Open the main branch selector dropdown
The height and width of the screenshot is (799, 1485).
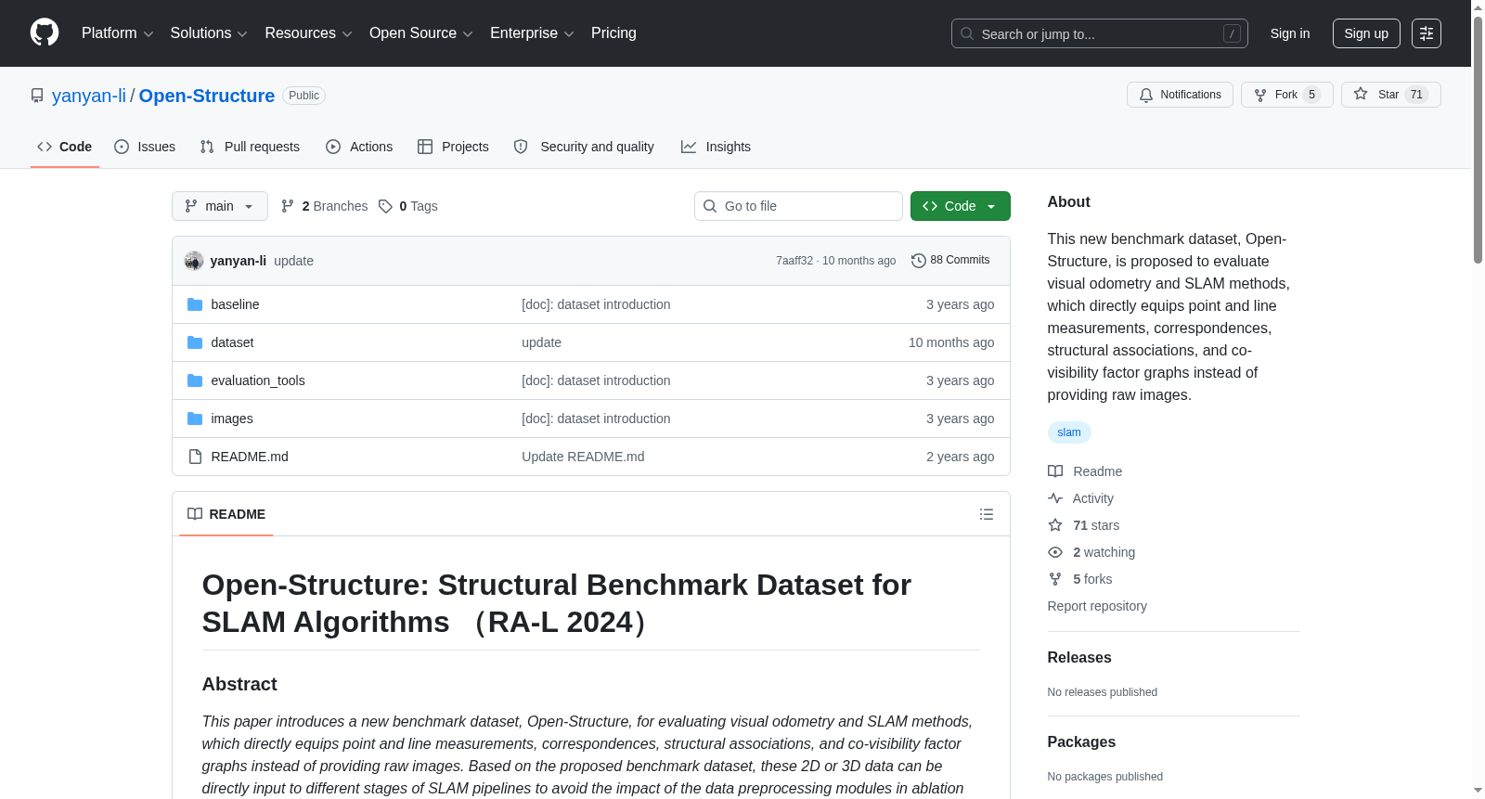click(x=220, y=206)
